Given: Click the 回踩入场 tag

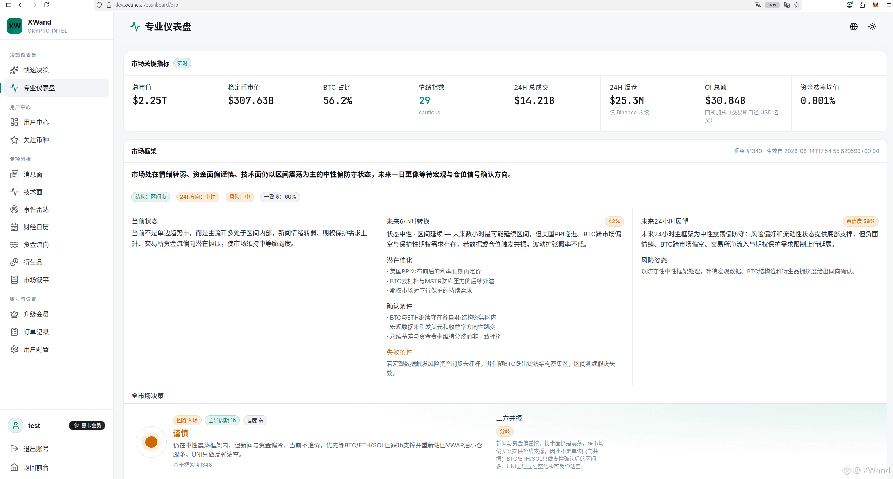Looking at the screenshot, I should 187,420.
